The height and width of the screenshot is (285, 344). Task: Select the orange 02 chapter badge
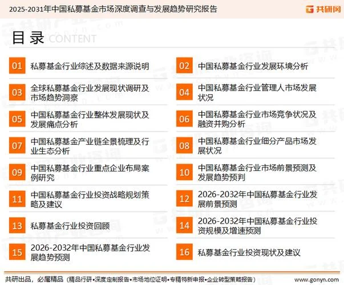point(184,66)
